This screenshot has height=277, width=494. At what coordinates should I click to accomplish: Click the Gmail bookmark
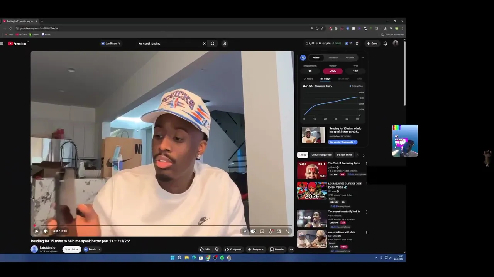[x=9, y=35]
